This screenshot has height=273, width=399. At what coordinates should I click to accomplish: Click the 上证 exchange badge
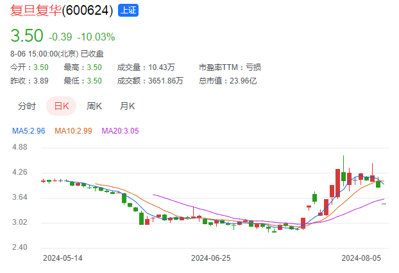point(128,10)
